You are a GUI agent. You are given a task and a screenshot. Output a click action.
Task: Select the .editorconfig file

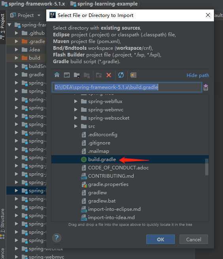103,135
